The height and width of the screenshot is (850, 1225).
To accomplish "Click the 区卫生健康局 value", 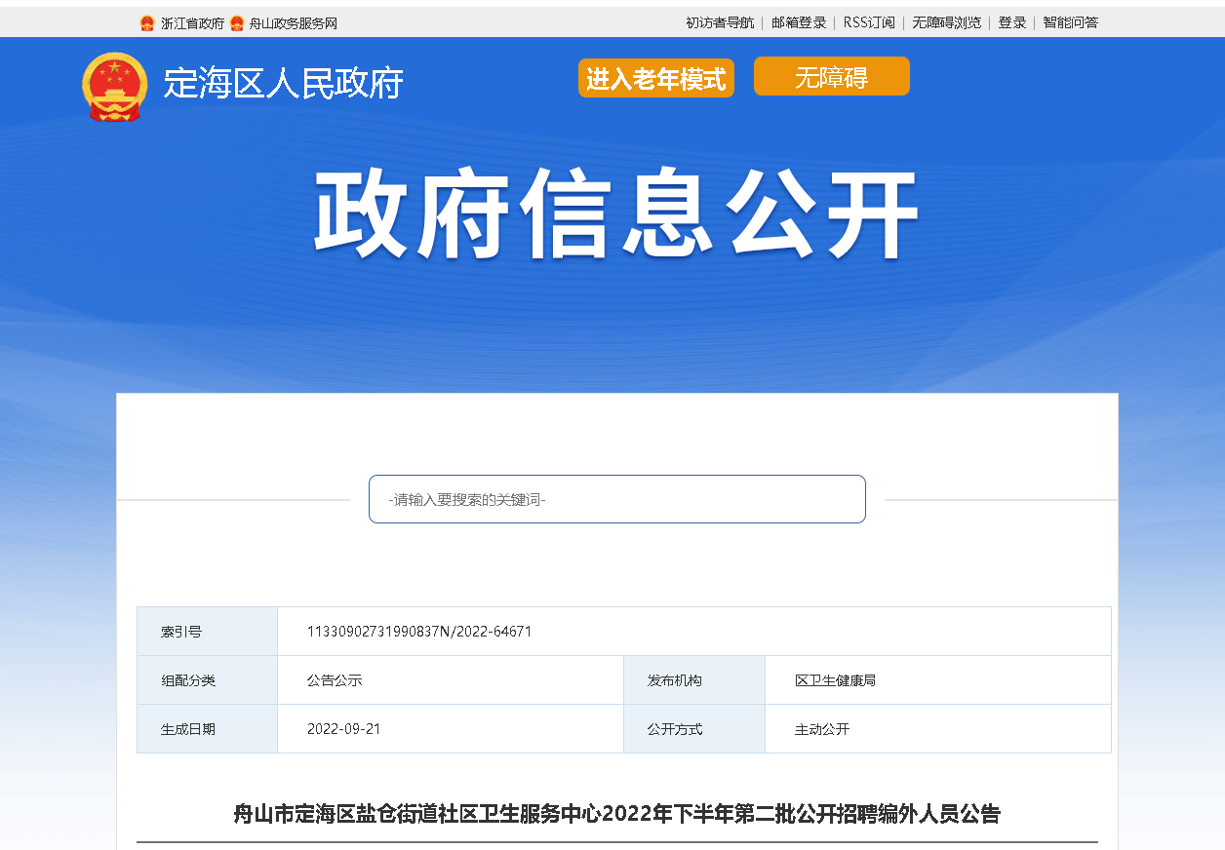I will [x=835, y=680].
